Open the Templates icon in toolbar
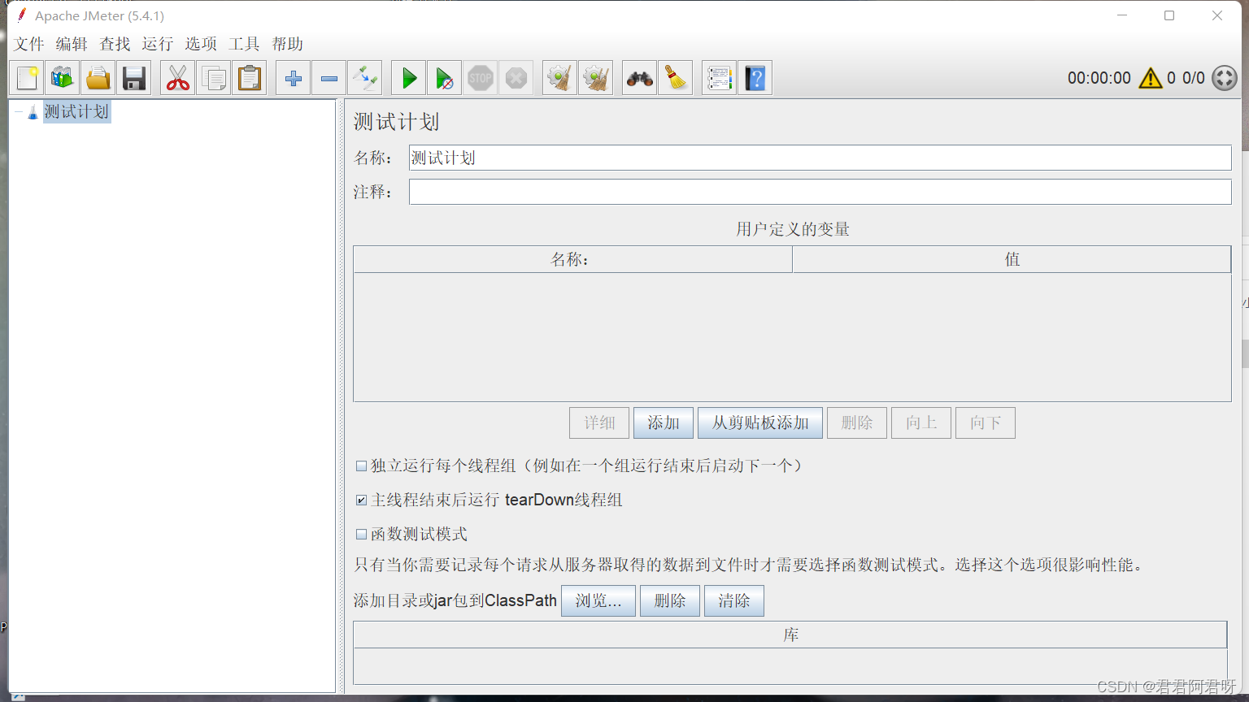 pyautogui.click(x=62, y=78)
